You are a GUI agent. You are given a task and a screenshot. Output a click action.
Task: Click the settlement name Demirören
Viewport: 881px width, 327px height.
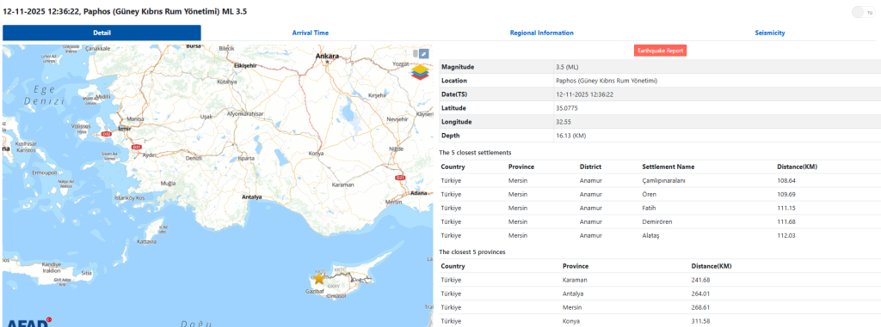click(x=656, y=221)
